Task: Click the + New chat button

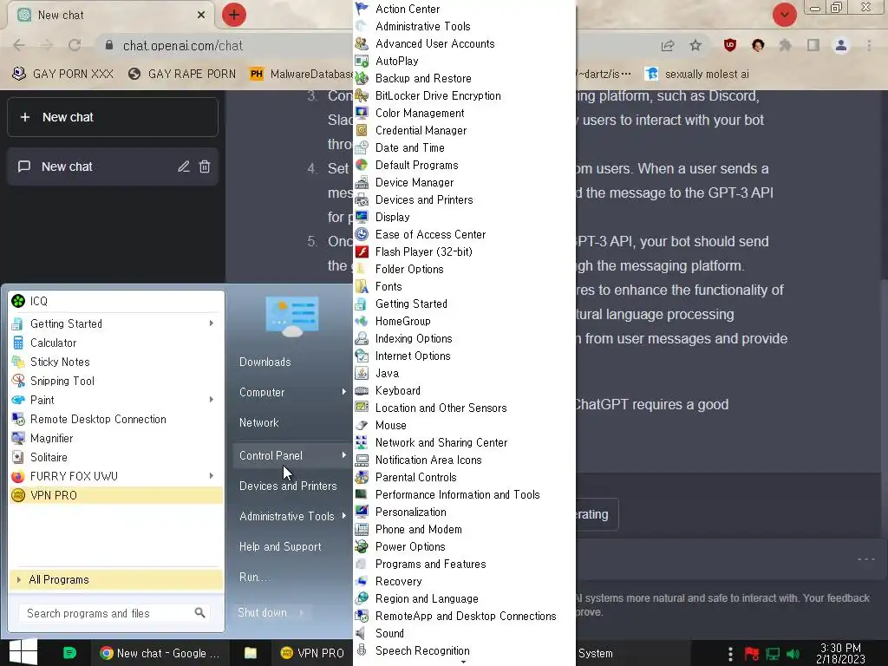Action: point(113,117)
